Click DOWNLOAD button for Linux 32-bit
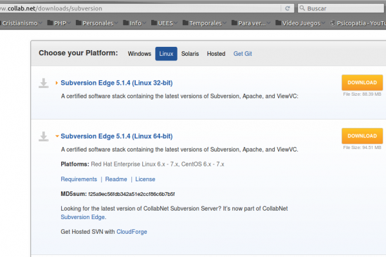Screen dimensions: 386x257 coord(362,83)
